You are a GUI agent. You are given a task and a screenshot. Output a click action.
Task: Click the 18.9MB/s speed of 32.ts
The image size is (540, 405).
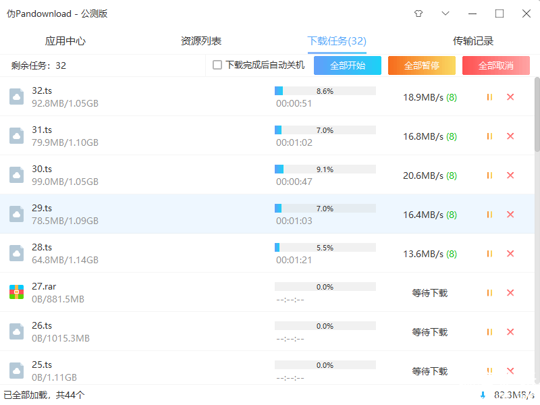(x=423, y=97)
